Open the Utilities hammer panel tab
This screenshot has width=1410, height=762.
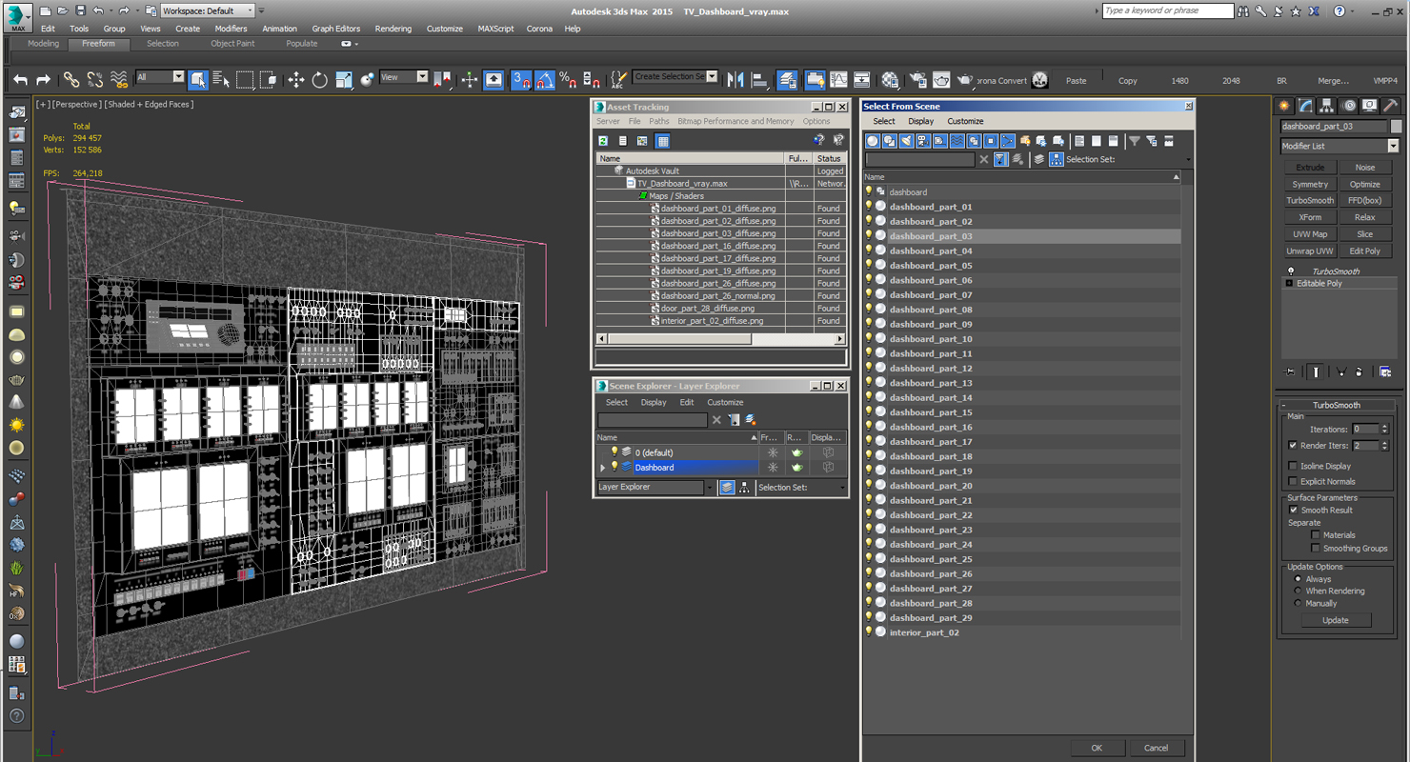[1391, 106]
